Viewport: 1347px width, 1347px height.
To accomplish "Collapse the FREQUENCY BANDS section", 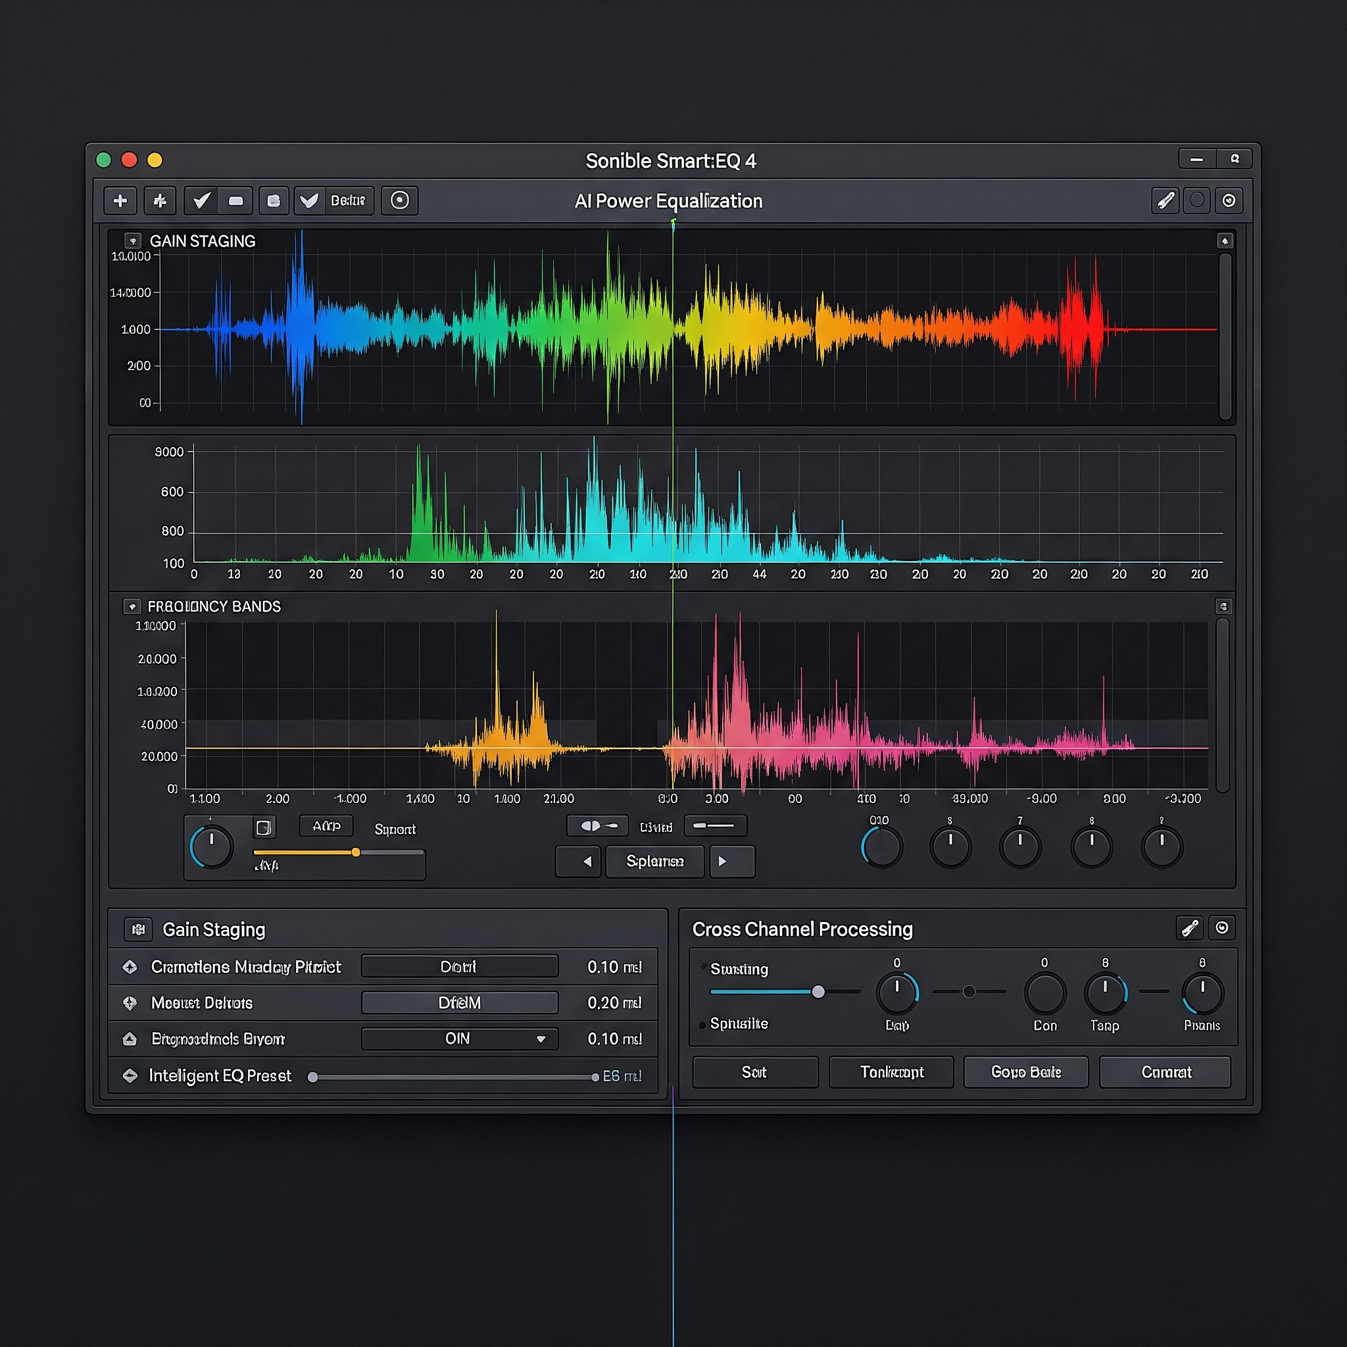I will (x=132, y=606).
